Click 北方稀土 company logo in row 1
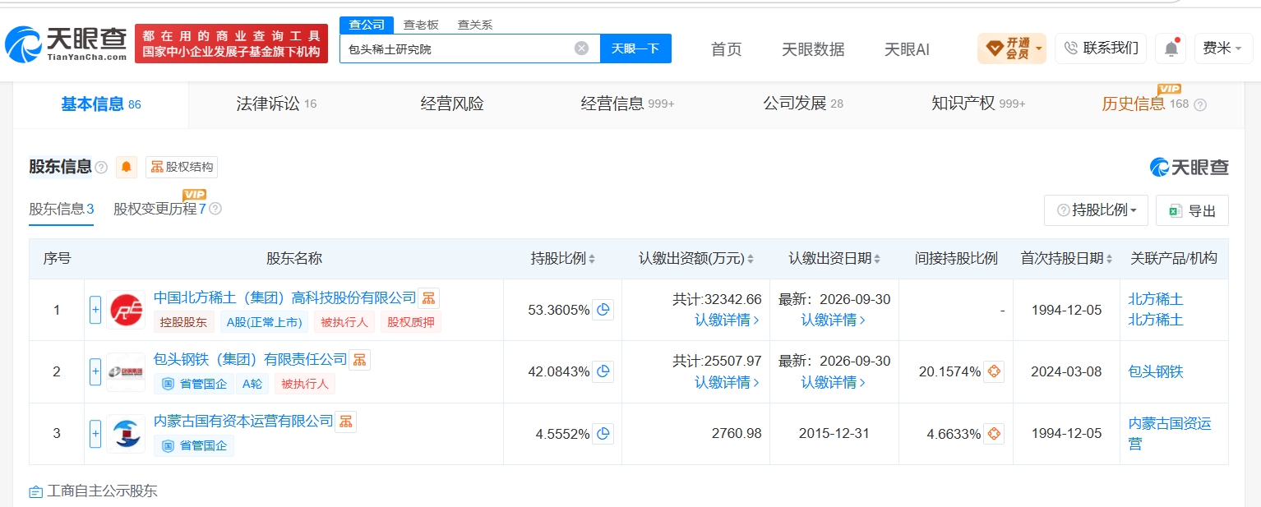 [126, 310]
